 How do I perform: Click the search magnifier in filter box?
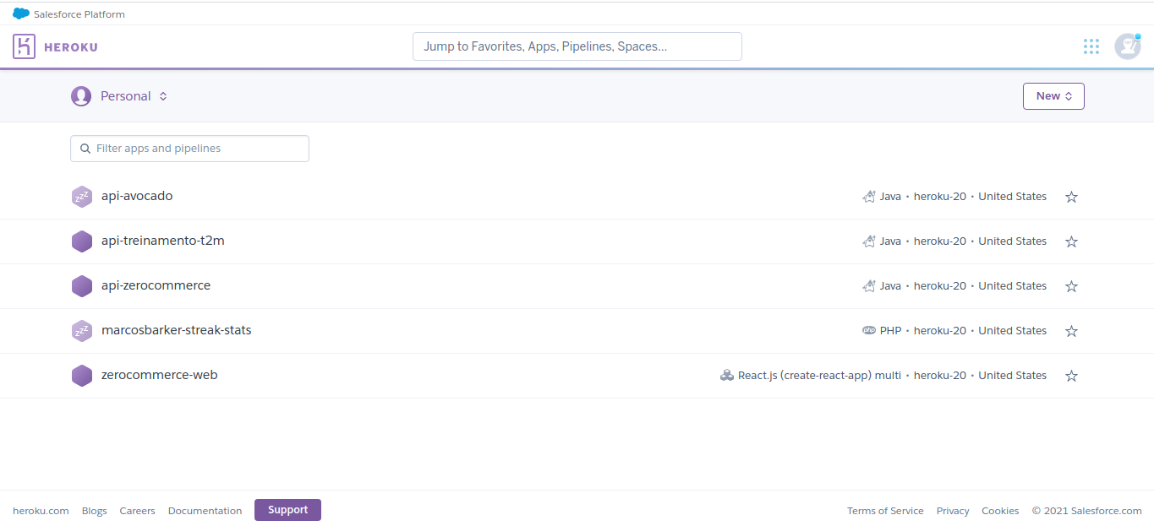[85, 149]
